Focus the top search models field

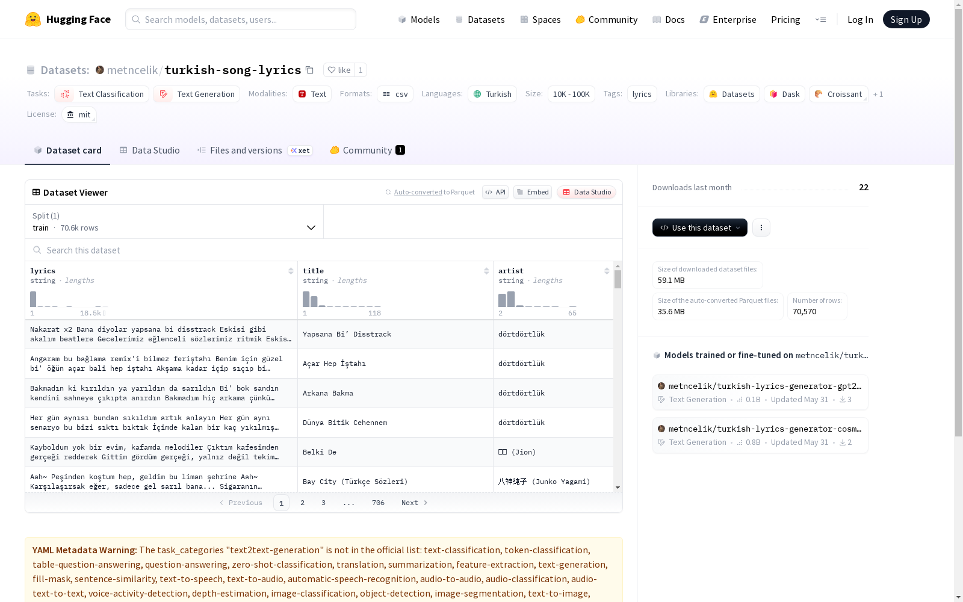pyautogui.click(x=241, y=19)
